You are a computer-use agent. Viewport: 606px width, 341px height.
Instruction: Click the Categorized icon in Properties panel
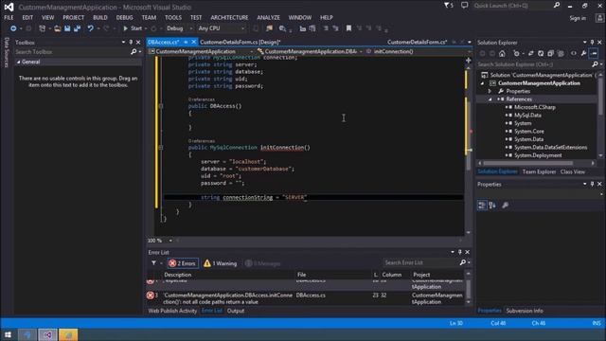point(482,206)
